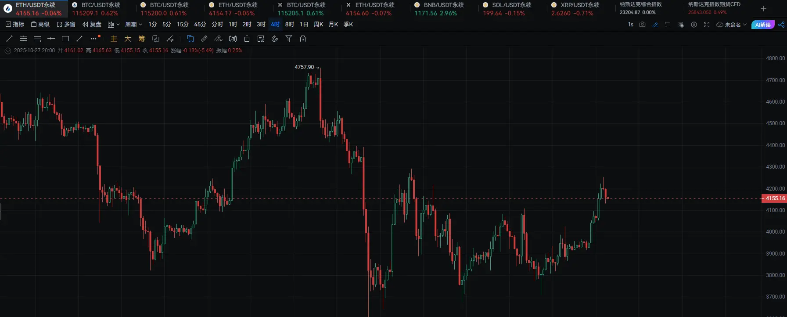Delete drawings with the trash icon
The image size is (787, 317).
pos(303,39)
